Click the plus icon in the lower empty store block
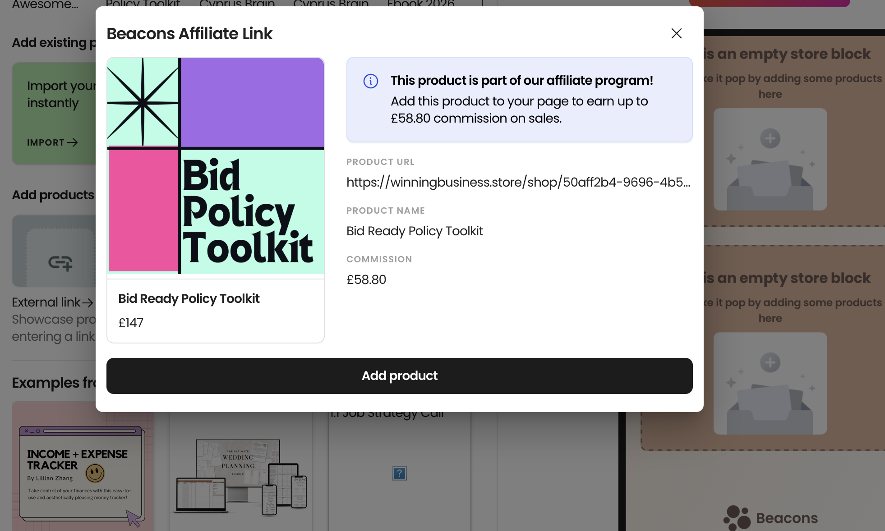The image size is (885, 531). pyautogui.click(x=770, y=362)
